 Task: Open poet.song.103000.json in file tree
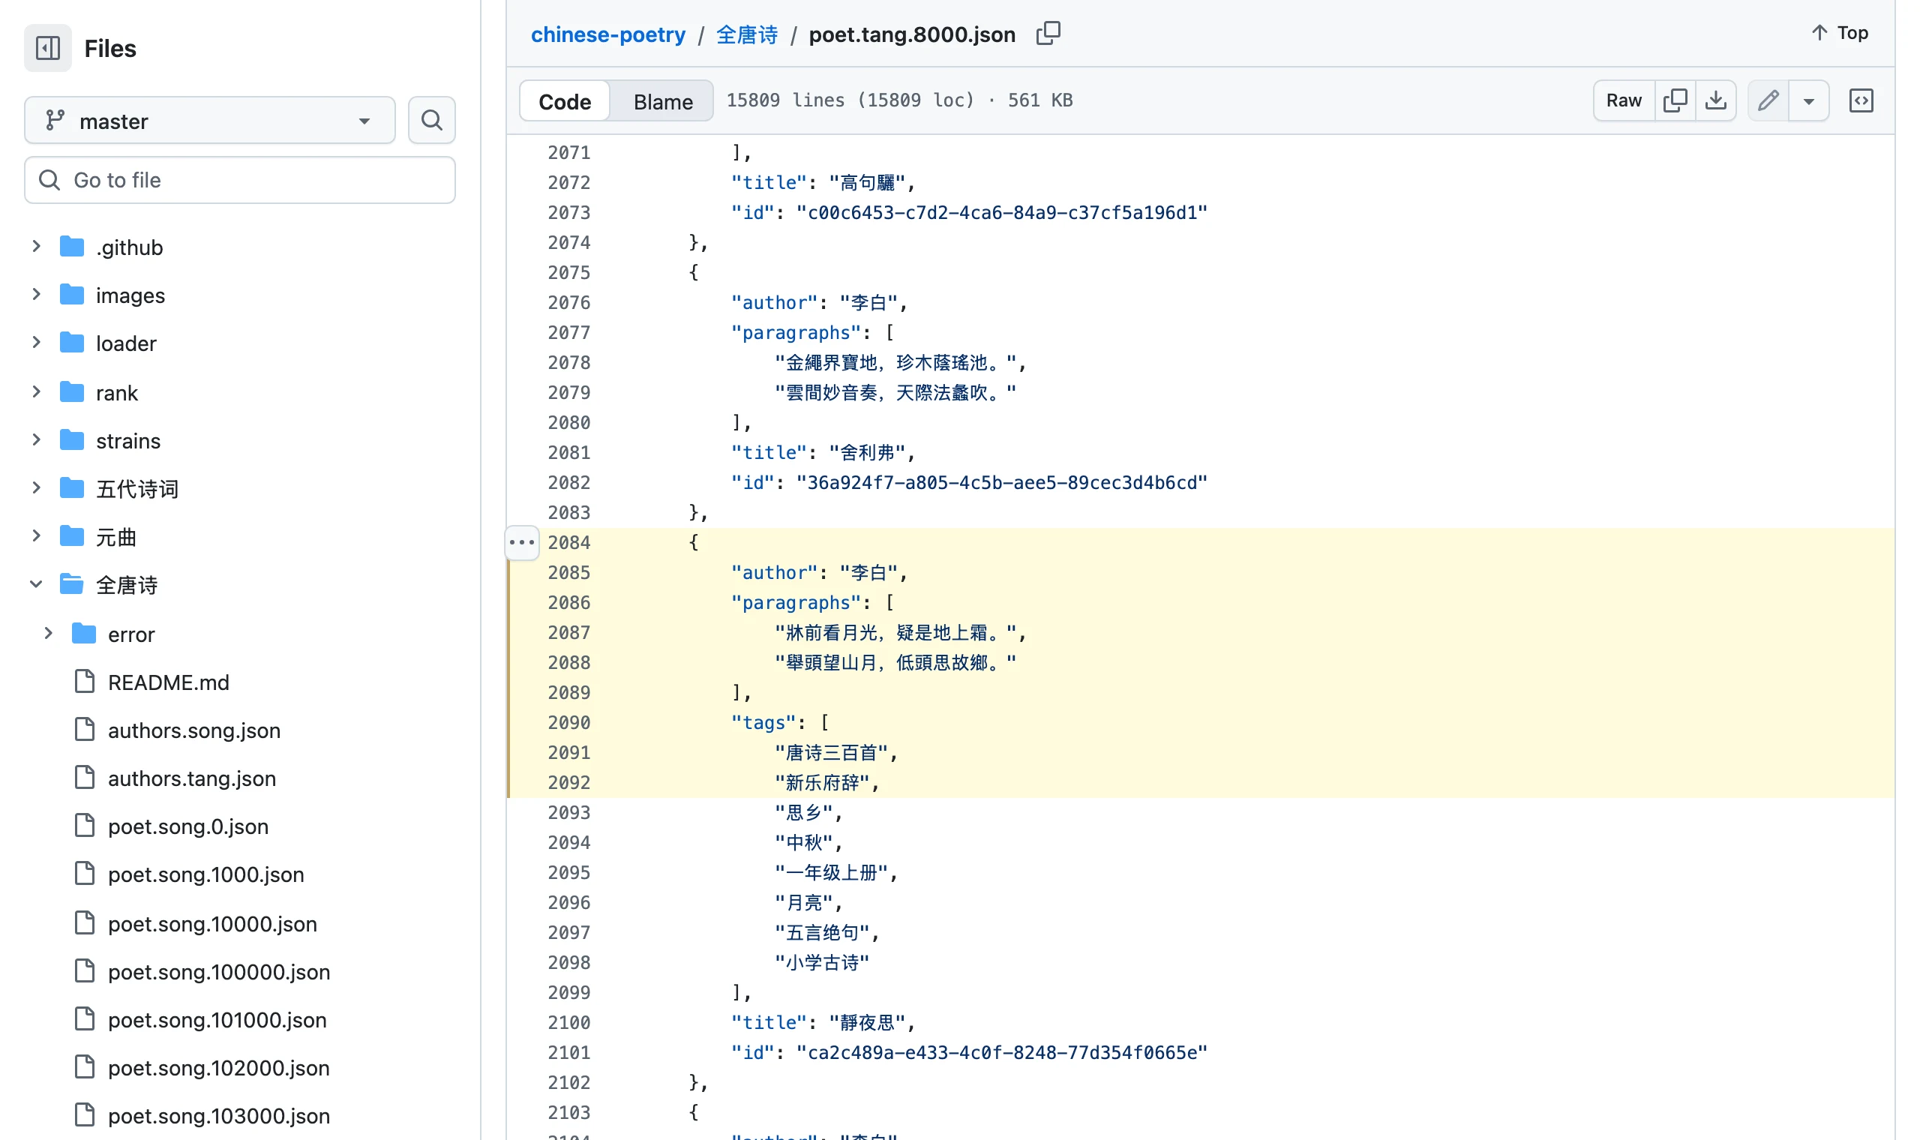[x=219, y=1115]
